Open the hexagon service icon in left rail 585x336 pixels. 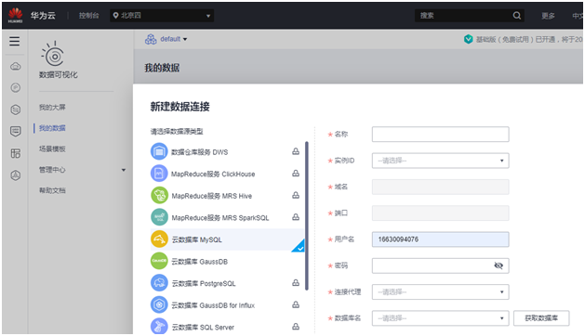15,110
